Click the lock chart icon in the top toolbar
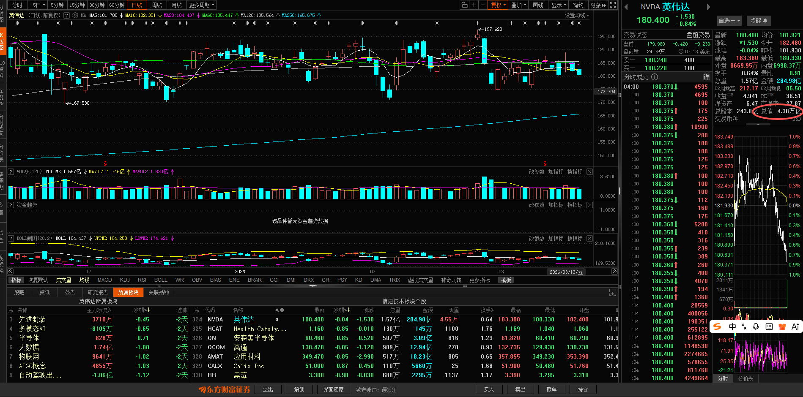Image resolution: width=803 pixels, height=397 pixels. [x=465, y=5]
